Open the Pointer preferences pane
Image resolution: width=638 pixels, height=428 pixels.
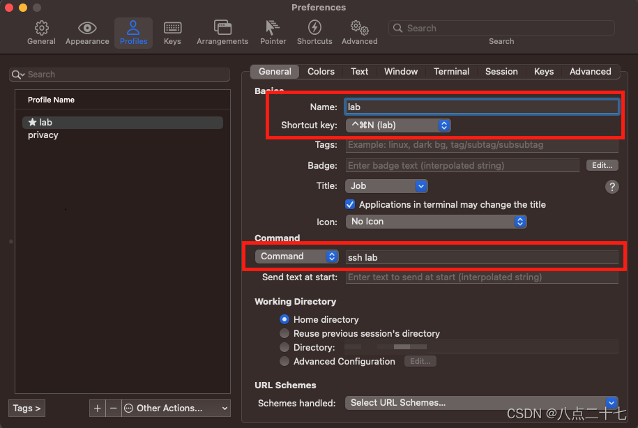point(273,33)
